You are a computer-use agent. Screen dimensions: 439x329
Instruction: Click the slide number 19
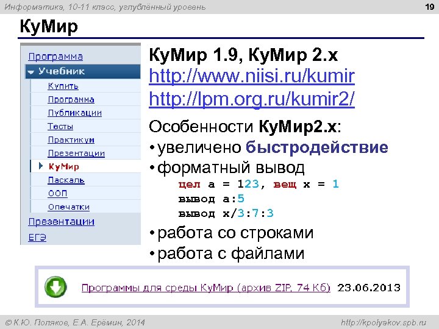tap(429, 7)
